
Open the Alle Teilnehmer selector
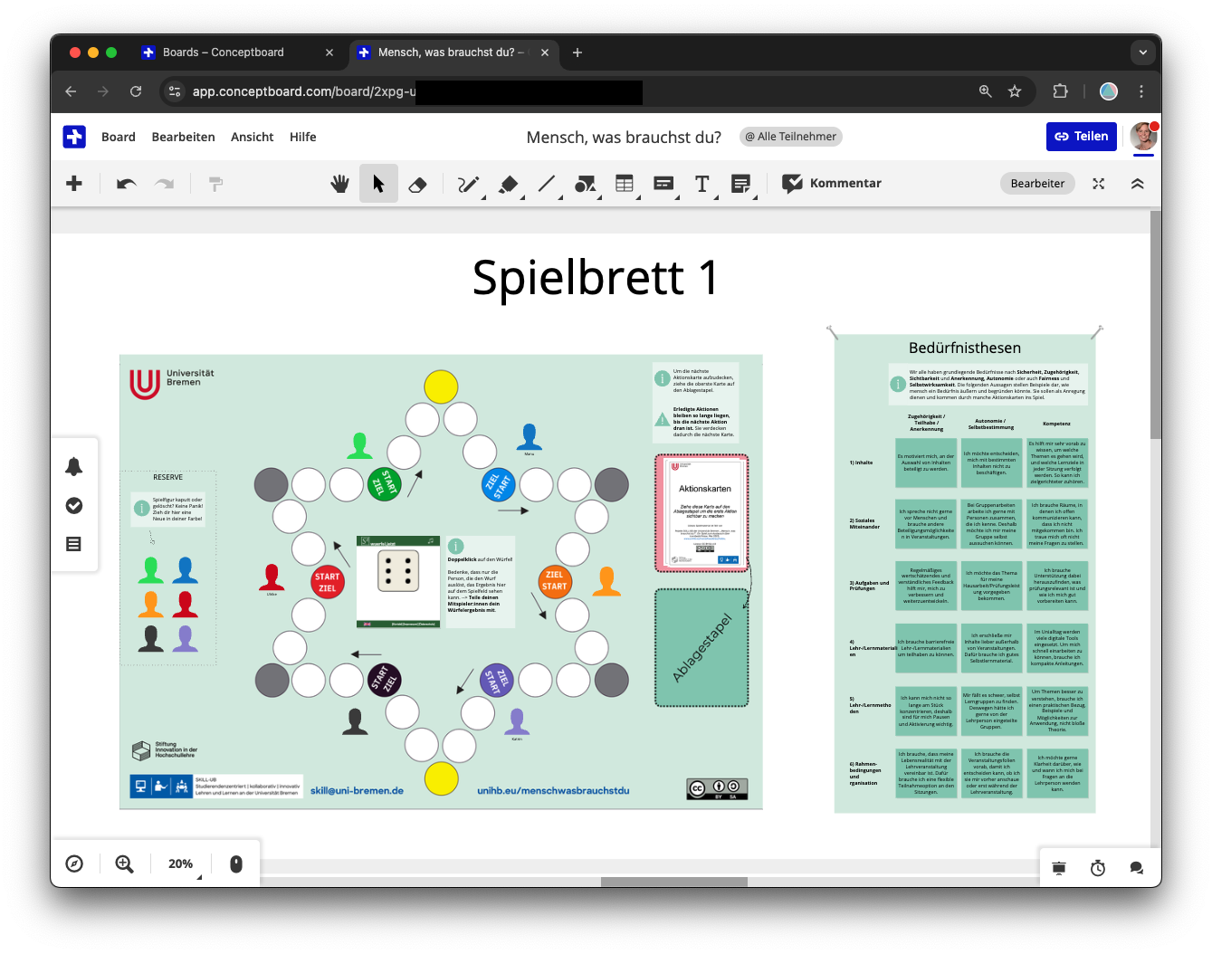[790, 136]
